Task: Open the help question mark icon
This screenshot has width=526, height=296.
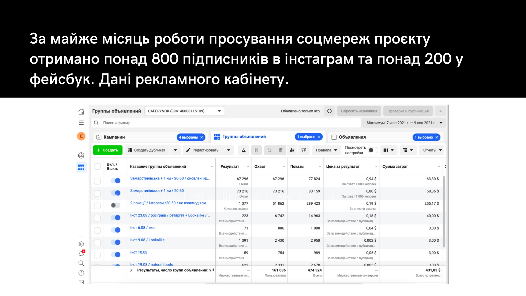Action: pos(81,273)
